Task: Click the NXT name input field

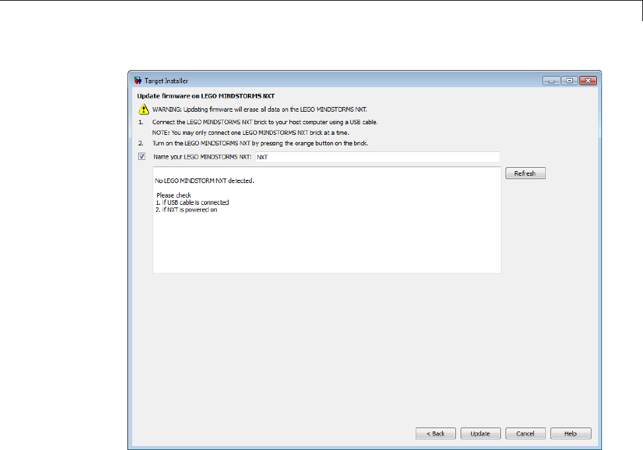Action: click(x=377, y=157)
